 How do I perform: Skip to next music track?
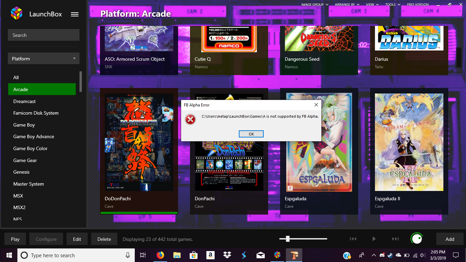click(395, 239)
